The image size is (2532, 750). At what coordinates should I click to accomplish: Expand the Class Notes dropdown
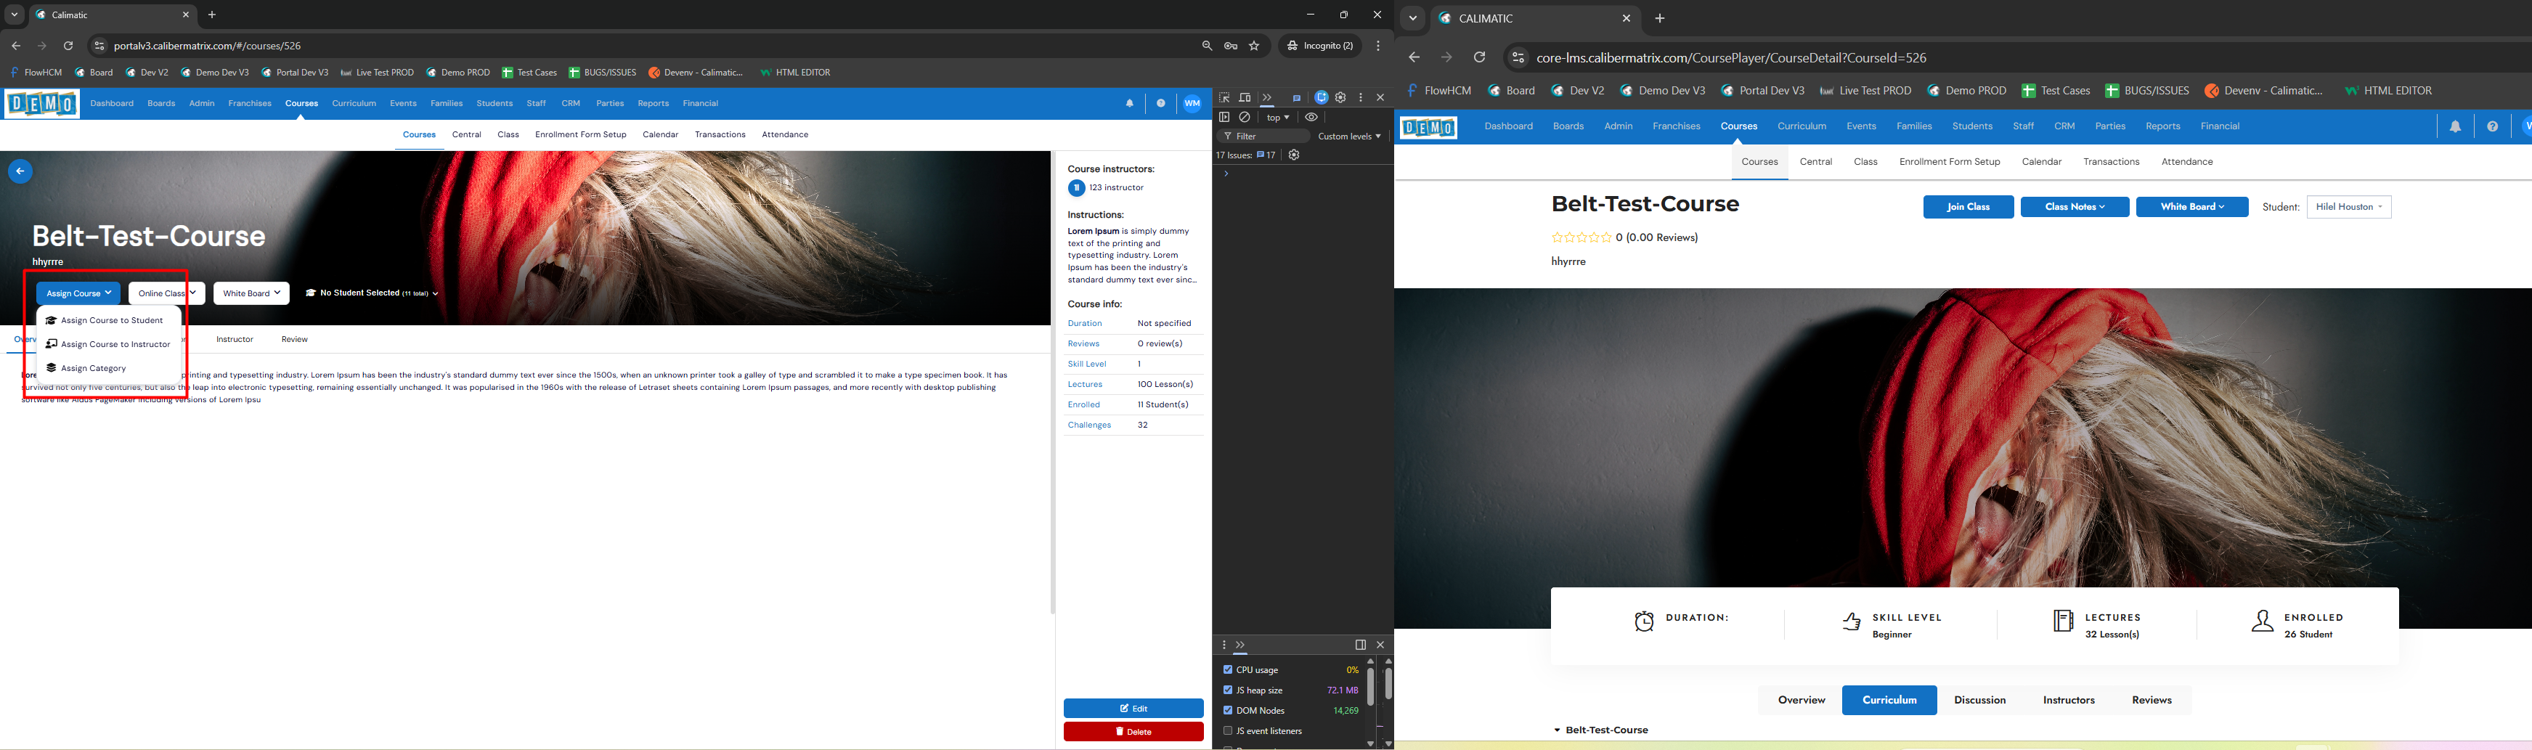pyautogui.click(x=2074, y=206)
